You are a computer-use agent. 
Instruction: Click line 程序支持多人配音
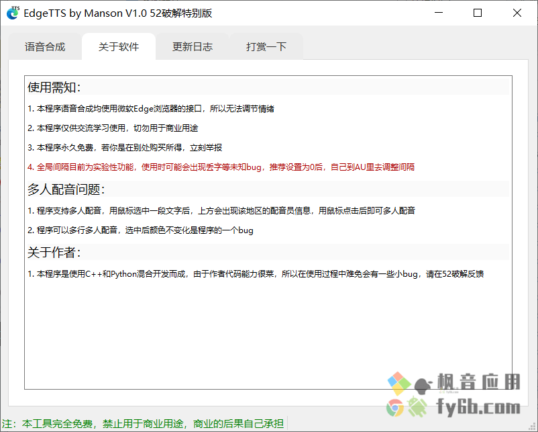click(221, 211)
